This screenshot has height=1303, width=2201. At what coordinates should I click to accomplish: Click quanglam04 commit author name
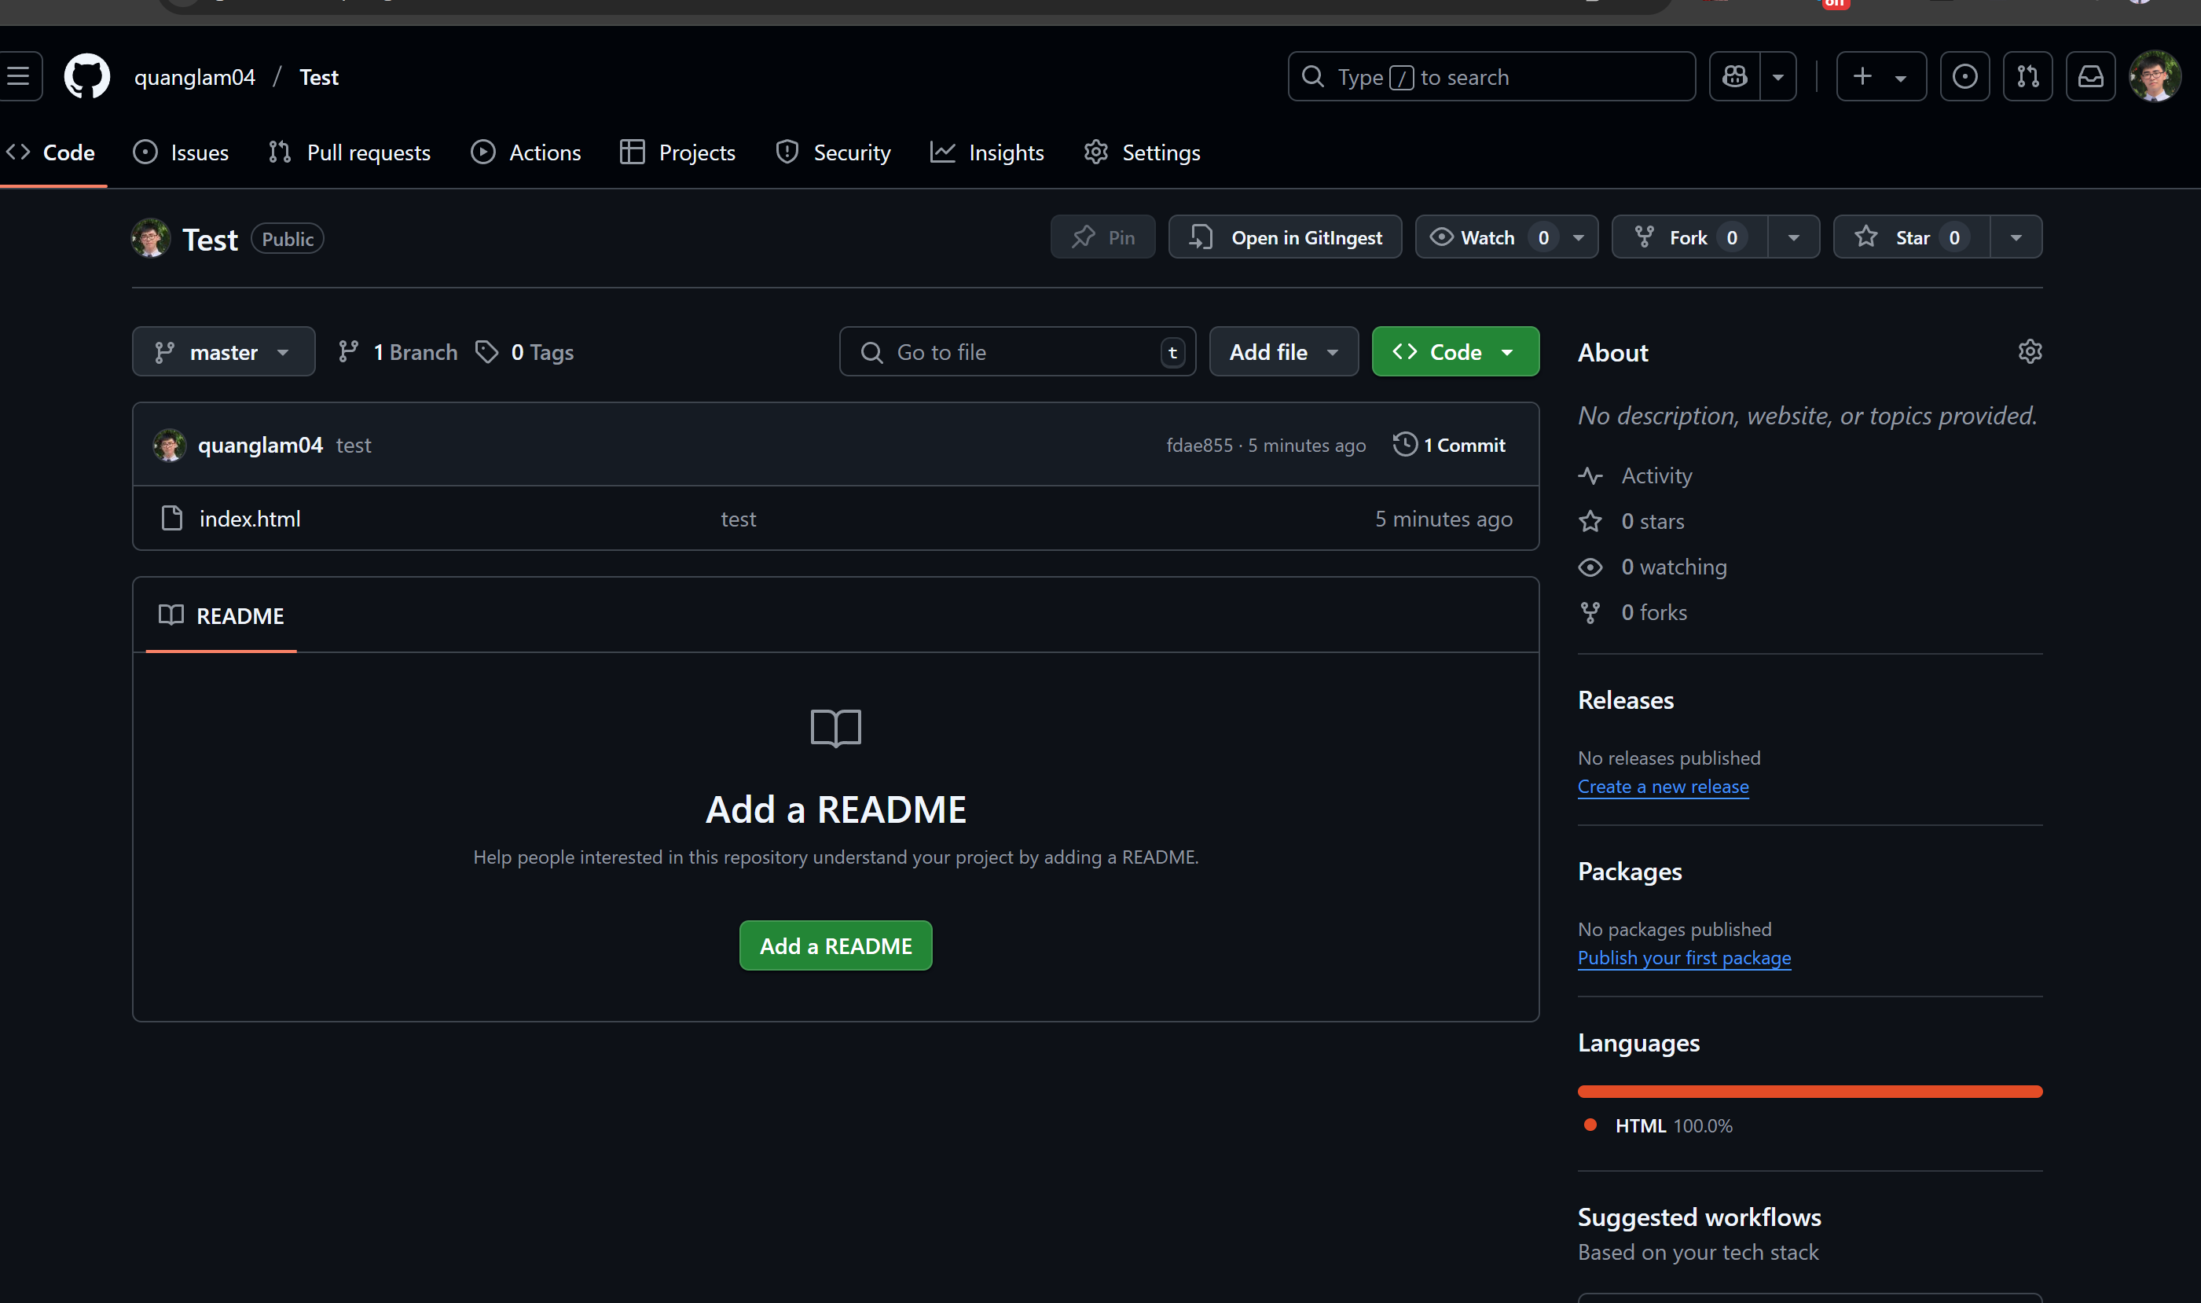(x=260, y=445)
